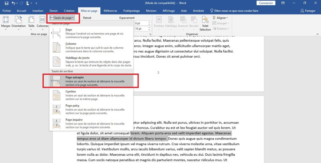The width and height of the screenshot is (321, 163).
Task: Click the Partager share button
Action: [308, 11]
